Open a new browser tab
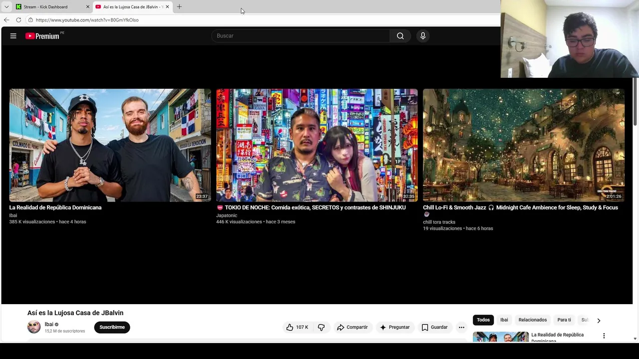This screenshot has width=639, height=359. tap(179, 6)
